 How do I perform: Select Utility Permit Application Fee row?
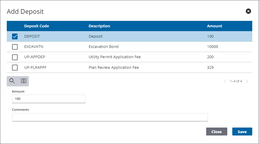coord(115,57)
